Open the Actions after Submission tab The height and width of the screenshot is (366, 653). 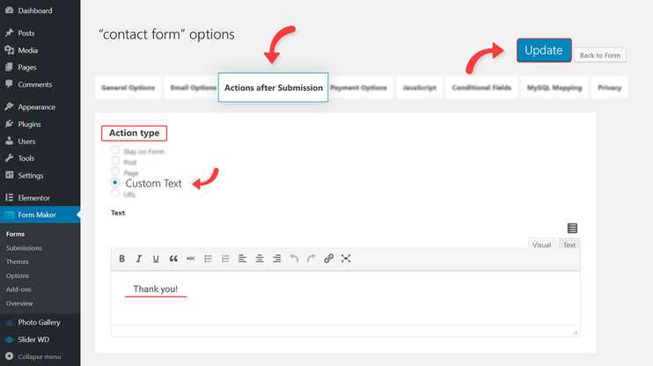(273, 87)
